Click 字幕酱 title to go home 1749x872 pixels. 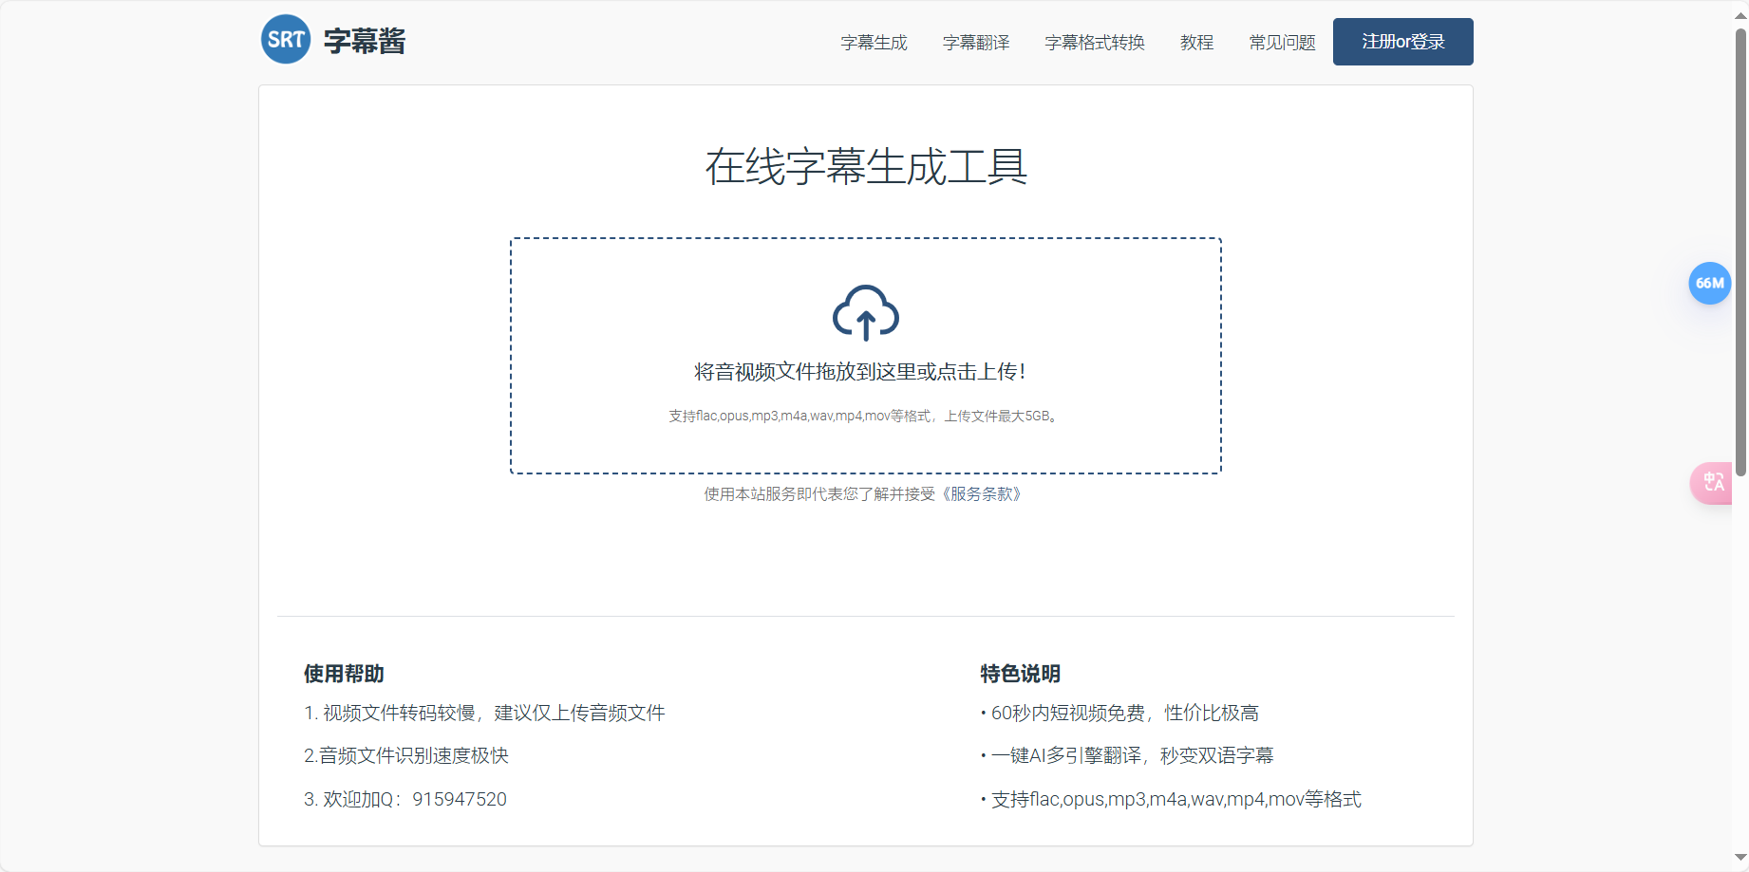click(364, 40)
